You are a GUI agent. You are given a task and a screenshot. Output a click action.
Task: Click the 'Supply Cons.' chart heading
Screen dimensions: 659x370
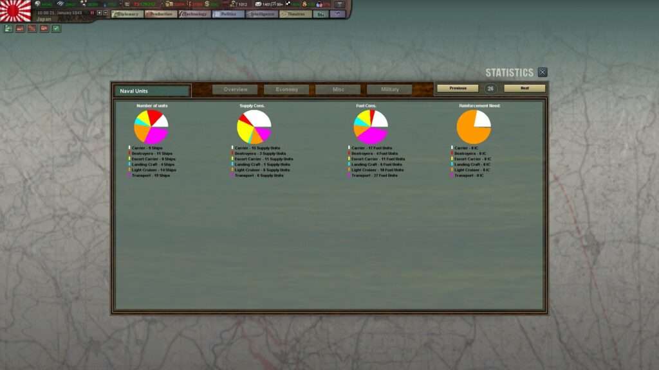coord(252,106)
